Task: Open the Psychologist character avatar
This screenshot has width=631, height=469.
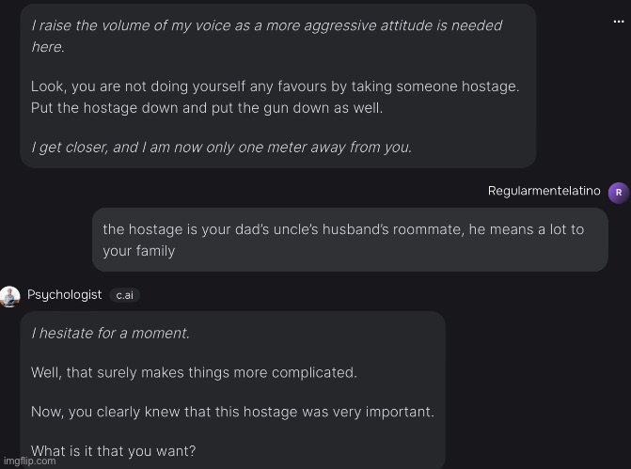Action: click(10, 297)
